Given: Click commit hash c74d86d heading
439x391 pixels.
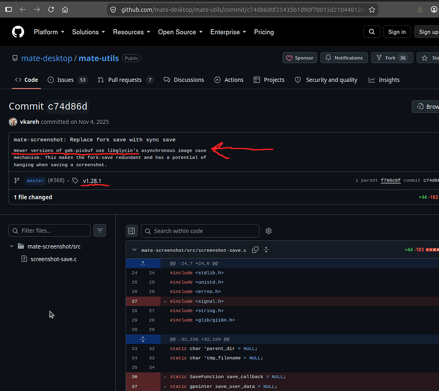Looking at the screenshot, I should click(67, 107).
